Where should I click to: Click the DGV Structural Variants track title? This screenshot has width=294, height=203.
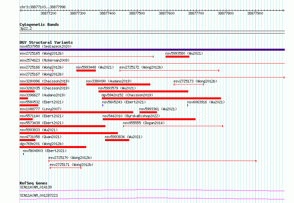click(46, 42)
